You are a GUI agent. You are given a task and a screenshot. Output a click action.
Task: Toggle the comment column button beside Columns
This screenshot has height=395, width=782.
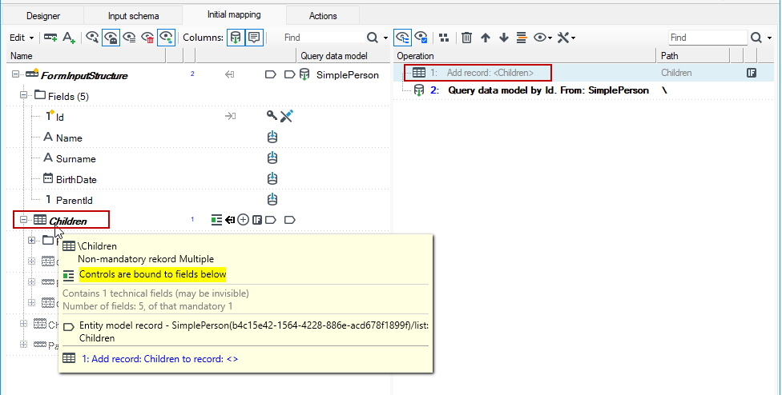(x=254, y=38)
